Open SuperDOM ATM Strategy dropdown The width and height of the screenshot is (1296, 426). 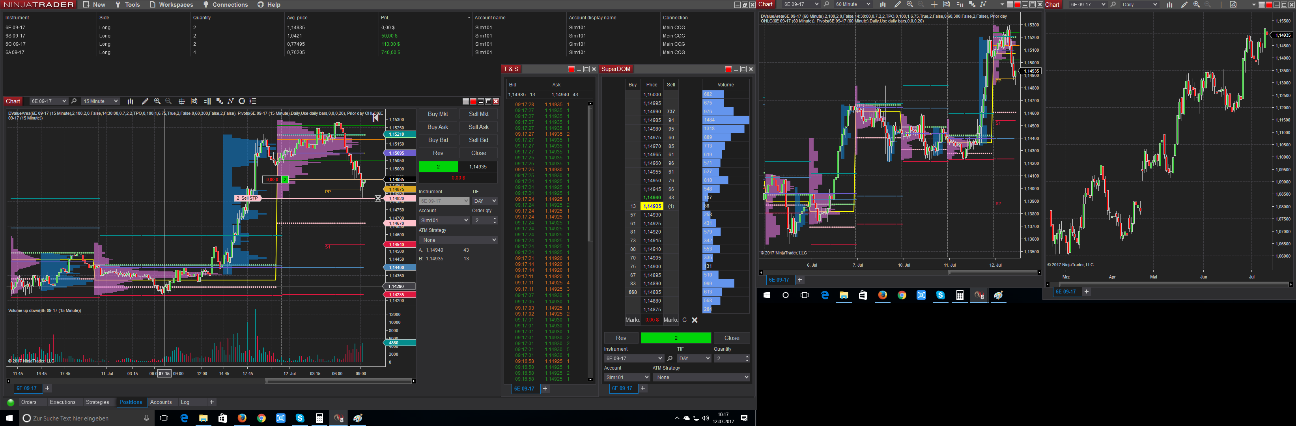point(701,377)
